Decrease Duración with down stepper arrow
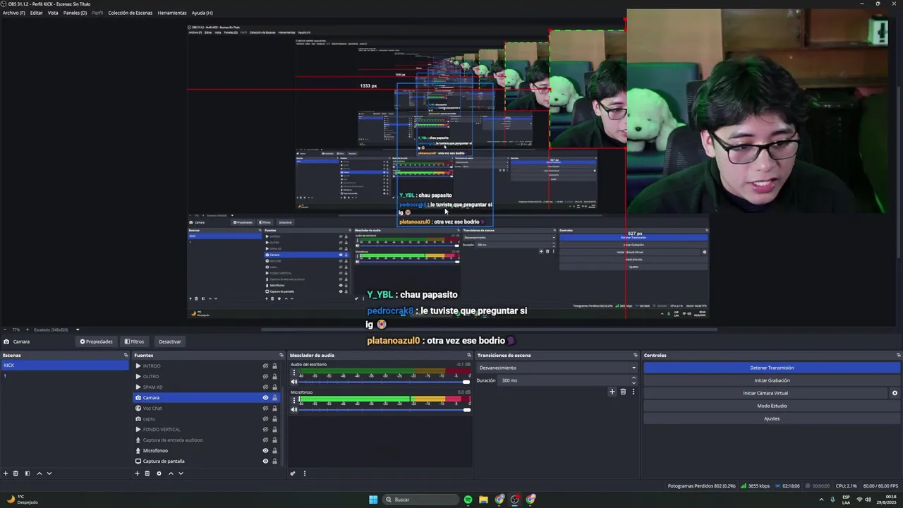 (634, 382)
